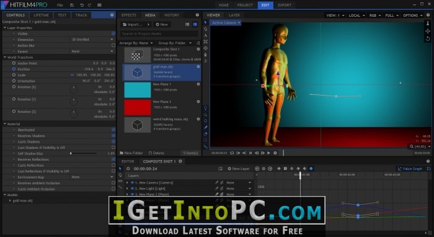
Task: Click the Delete media button
Action: click(x=157, y=153)
